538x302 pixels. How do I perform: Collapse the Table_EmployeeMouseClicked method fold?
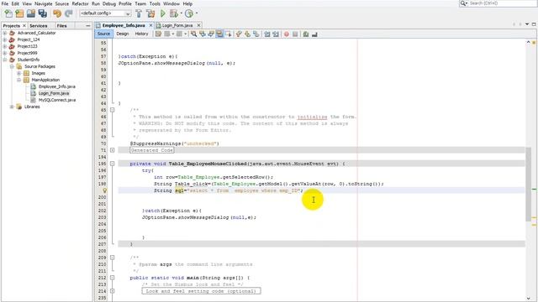(x=112, y=164)
